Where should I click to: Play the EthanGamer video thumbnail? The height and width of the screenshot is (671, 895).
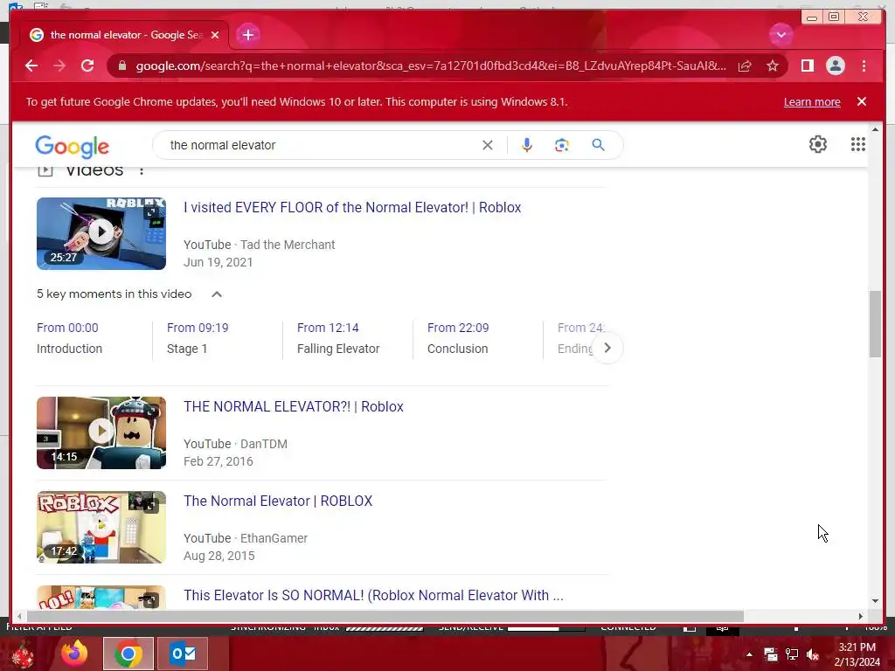(x=101, y=527)
